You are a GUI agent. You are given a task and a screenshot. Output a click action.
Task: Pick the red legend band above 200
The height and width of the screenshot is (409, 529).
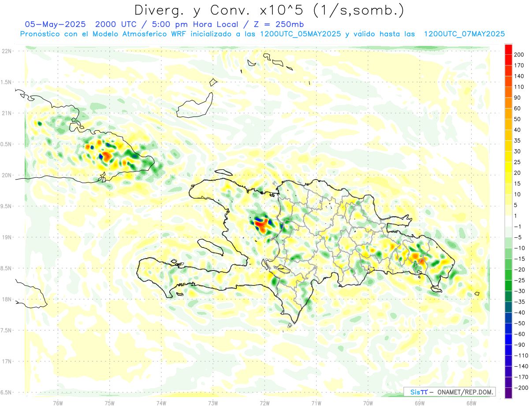(x=508, y=49)
